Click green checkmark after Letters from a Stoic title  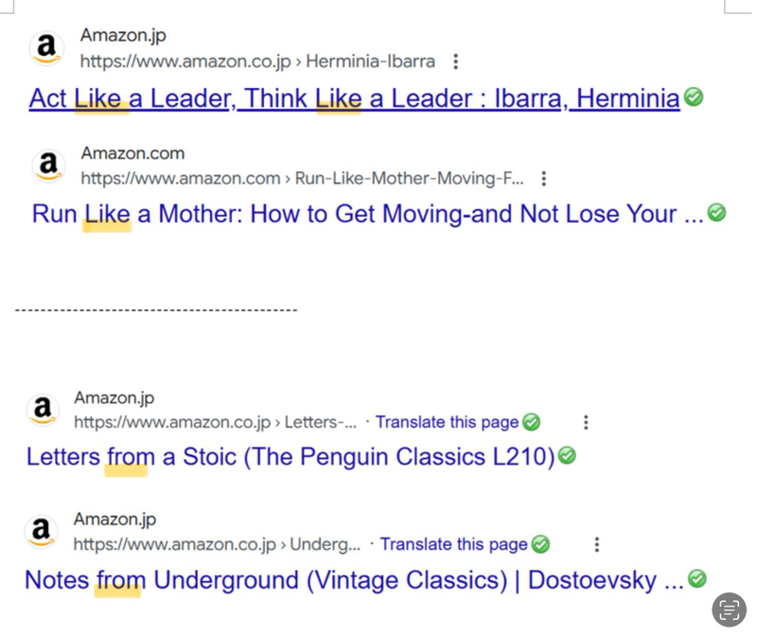(x=567, y=456)
